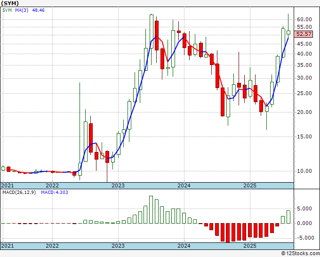Click the 25.00 price axis label

(x=304, y=93)
